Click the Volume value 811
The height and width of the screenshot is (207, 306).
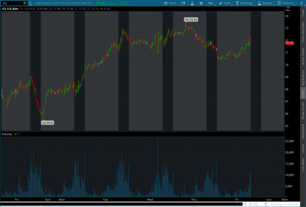point(17,134)
